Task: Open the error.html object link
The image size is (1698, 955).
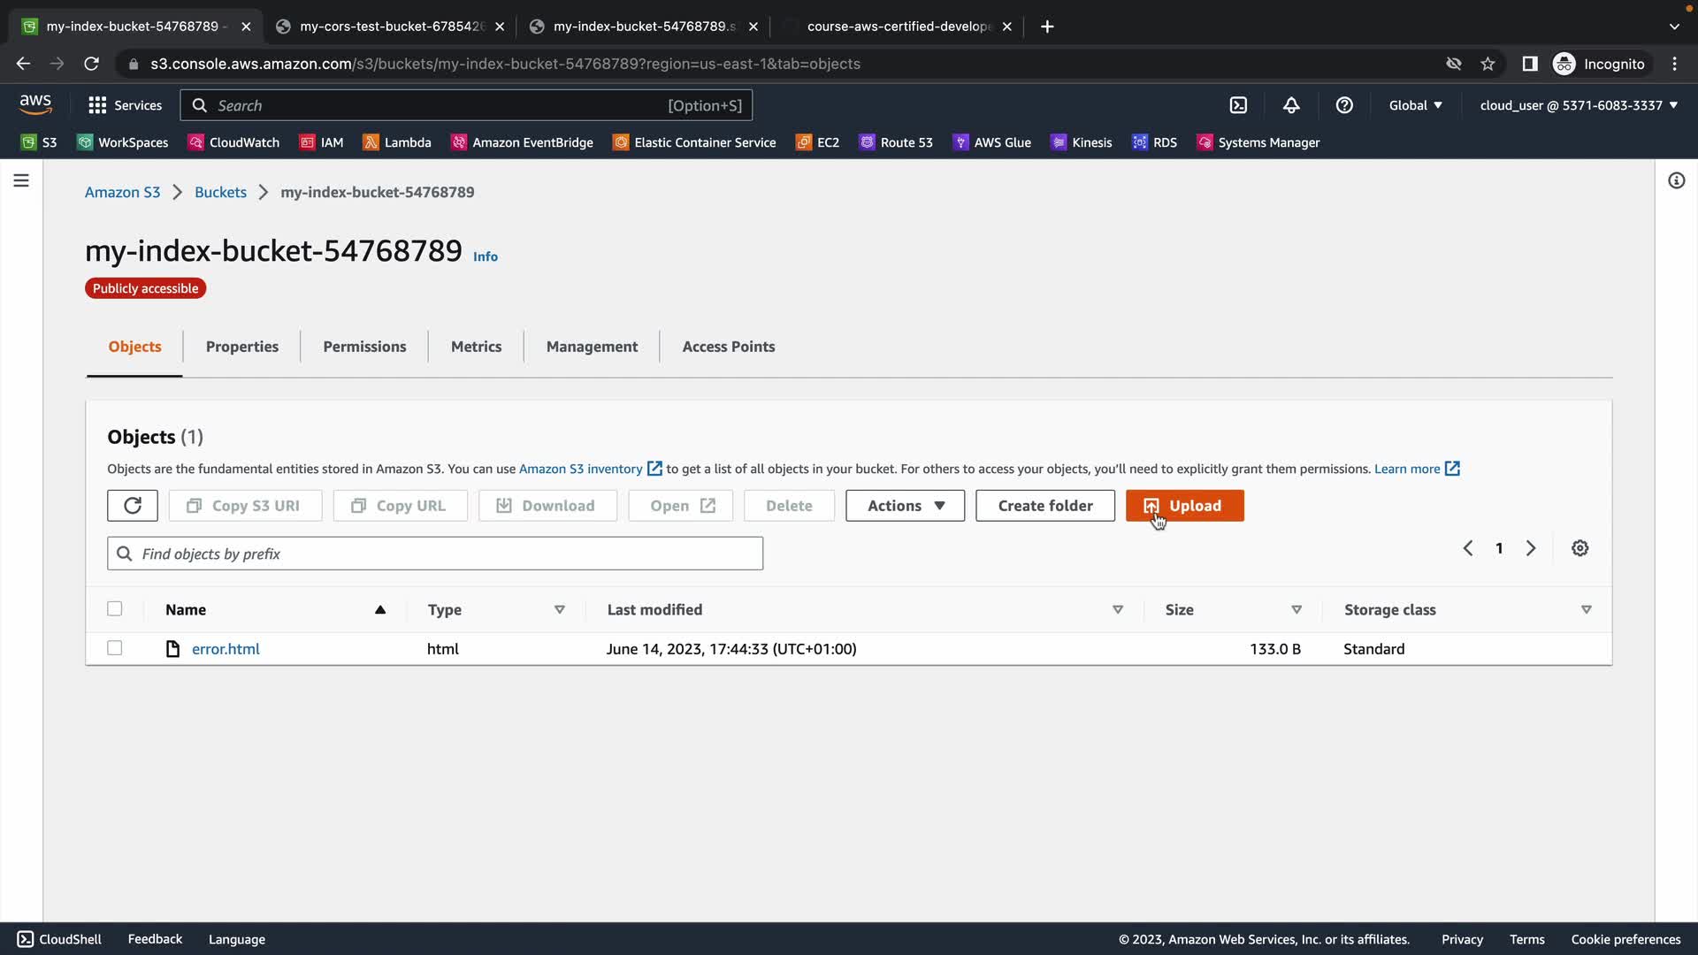Action: pyautogui.click(x=226, y=649)
